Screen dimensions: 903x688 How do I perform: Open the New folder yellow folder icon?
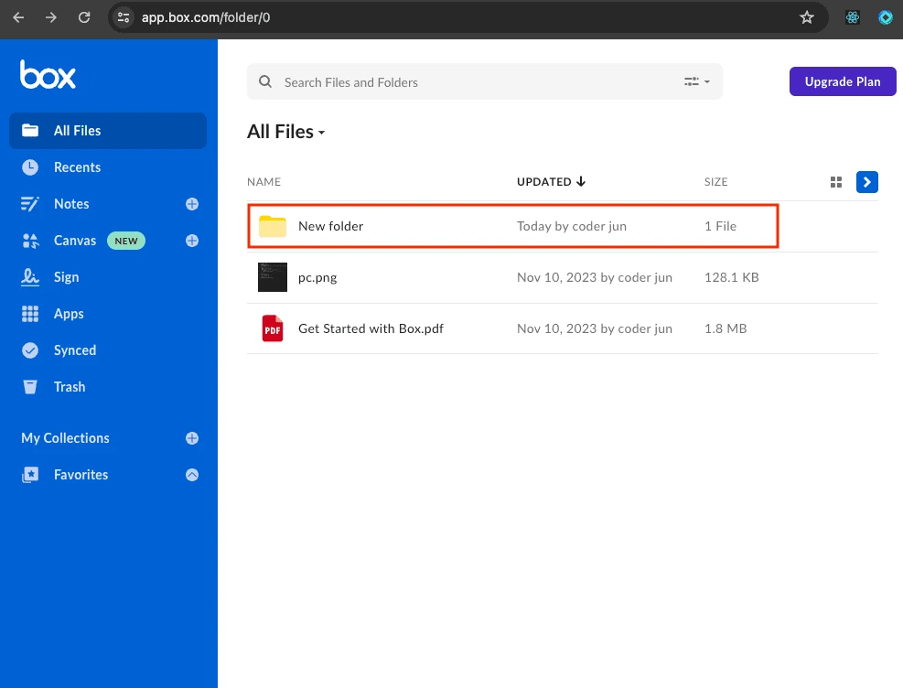[x=273, y=226]
